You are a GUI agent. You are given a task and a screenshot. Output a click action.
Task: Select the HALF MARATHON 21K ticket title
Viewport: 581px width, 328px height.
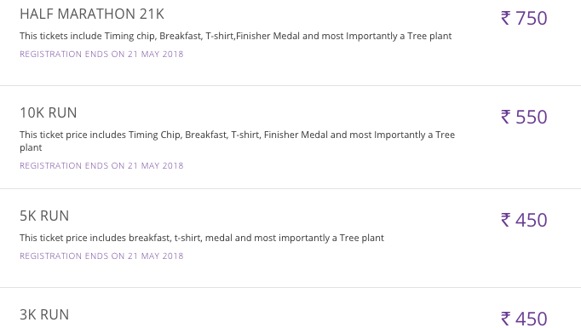click(x=92, y=14)
